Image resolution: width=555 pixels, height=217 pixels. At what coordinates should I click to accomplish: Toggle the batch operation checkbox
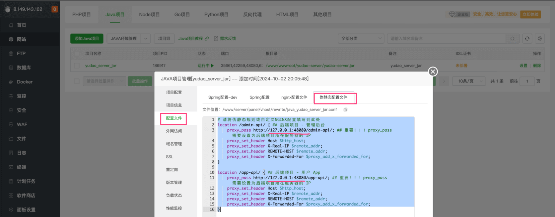pos(77,81)
